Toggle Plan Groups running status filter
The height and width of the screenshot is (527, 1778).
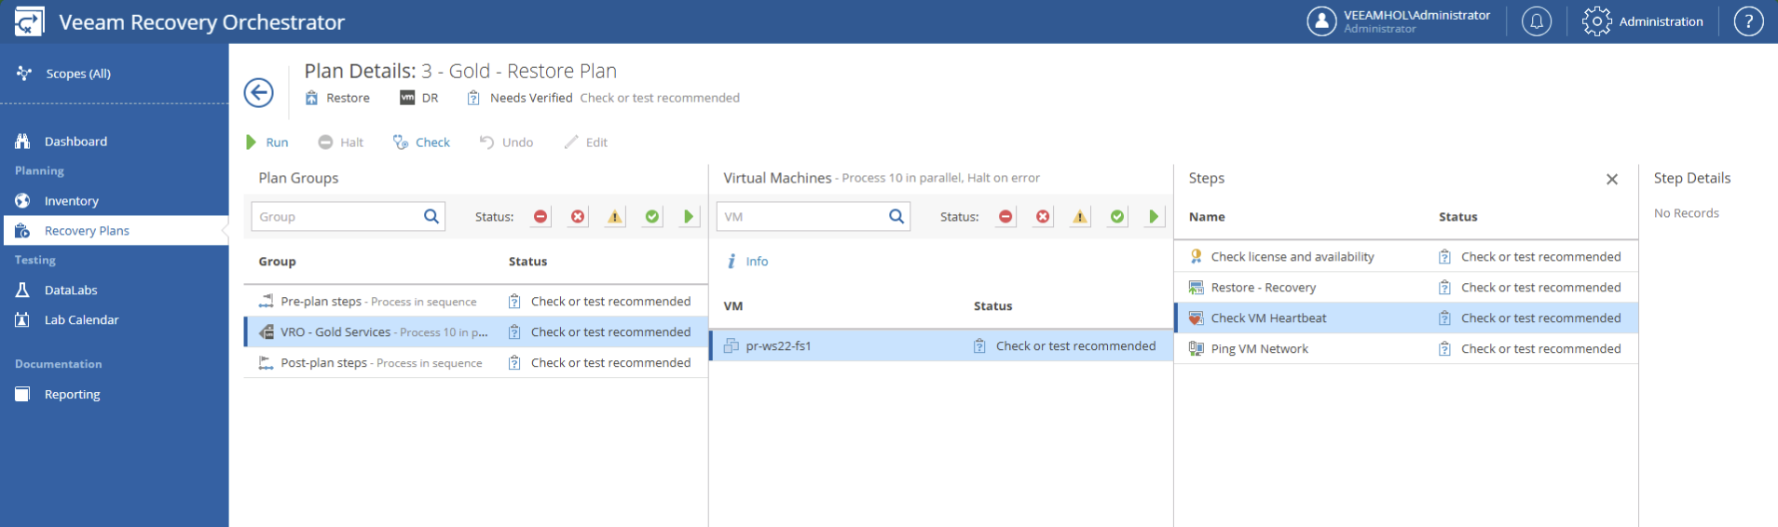click(x=689, y=217)
